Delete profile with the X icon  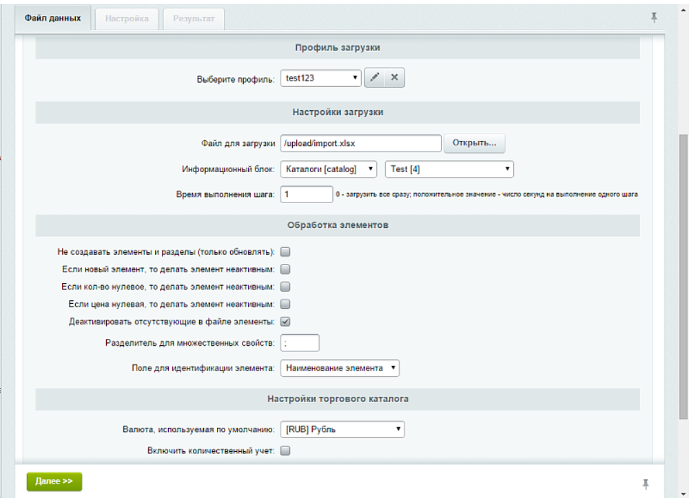click(x=394, y=78)
